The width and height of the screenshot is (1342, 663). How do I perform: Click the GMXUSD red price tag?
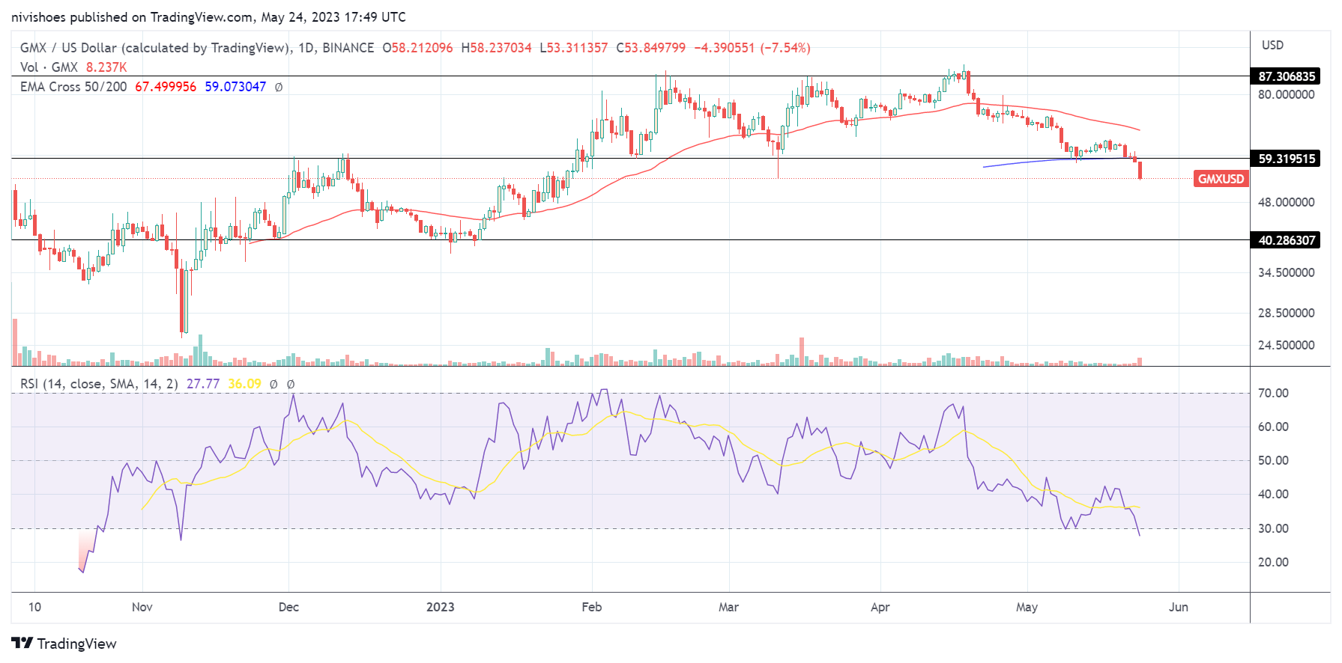(1220, 179)
